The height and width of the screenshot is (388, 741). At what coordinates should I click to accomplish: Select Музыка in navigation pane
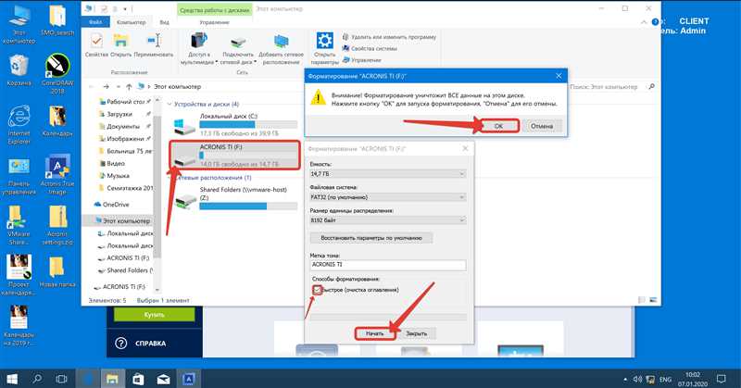(119, 175)
